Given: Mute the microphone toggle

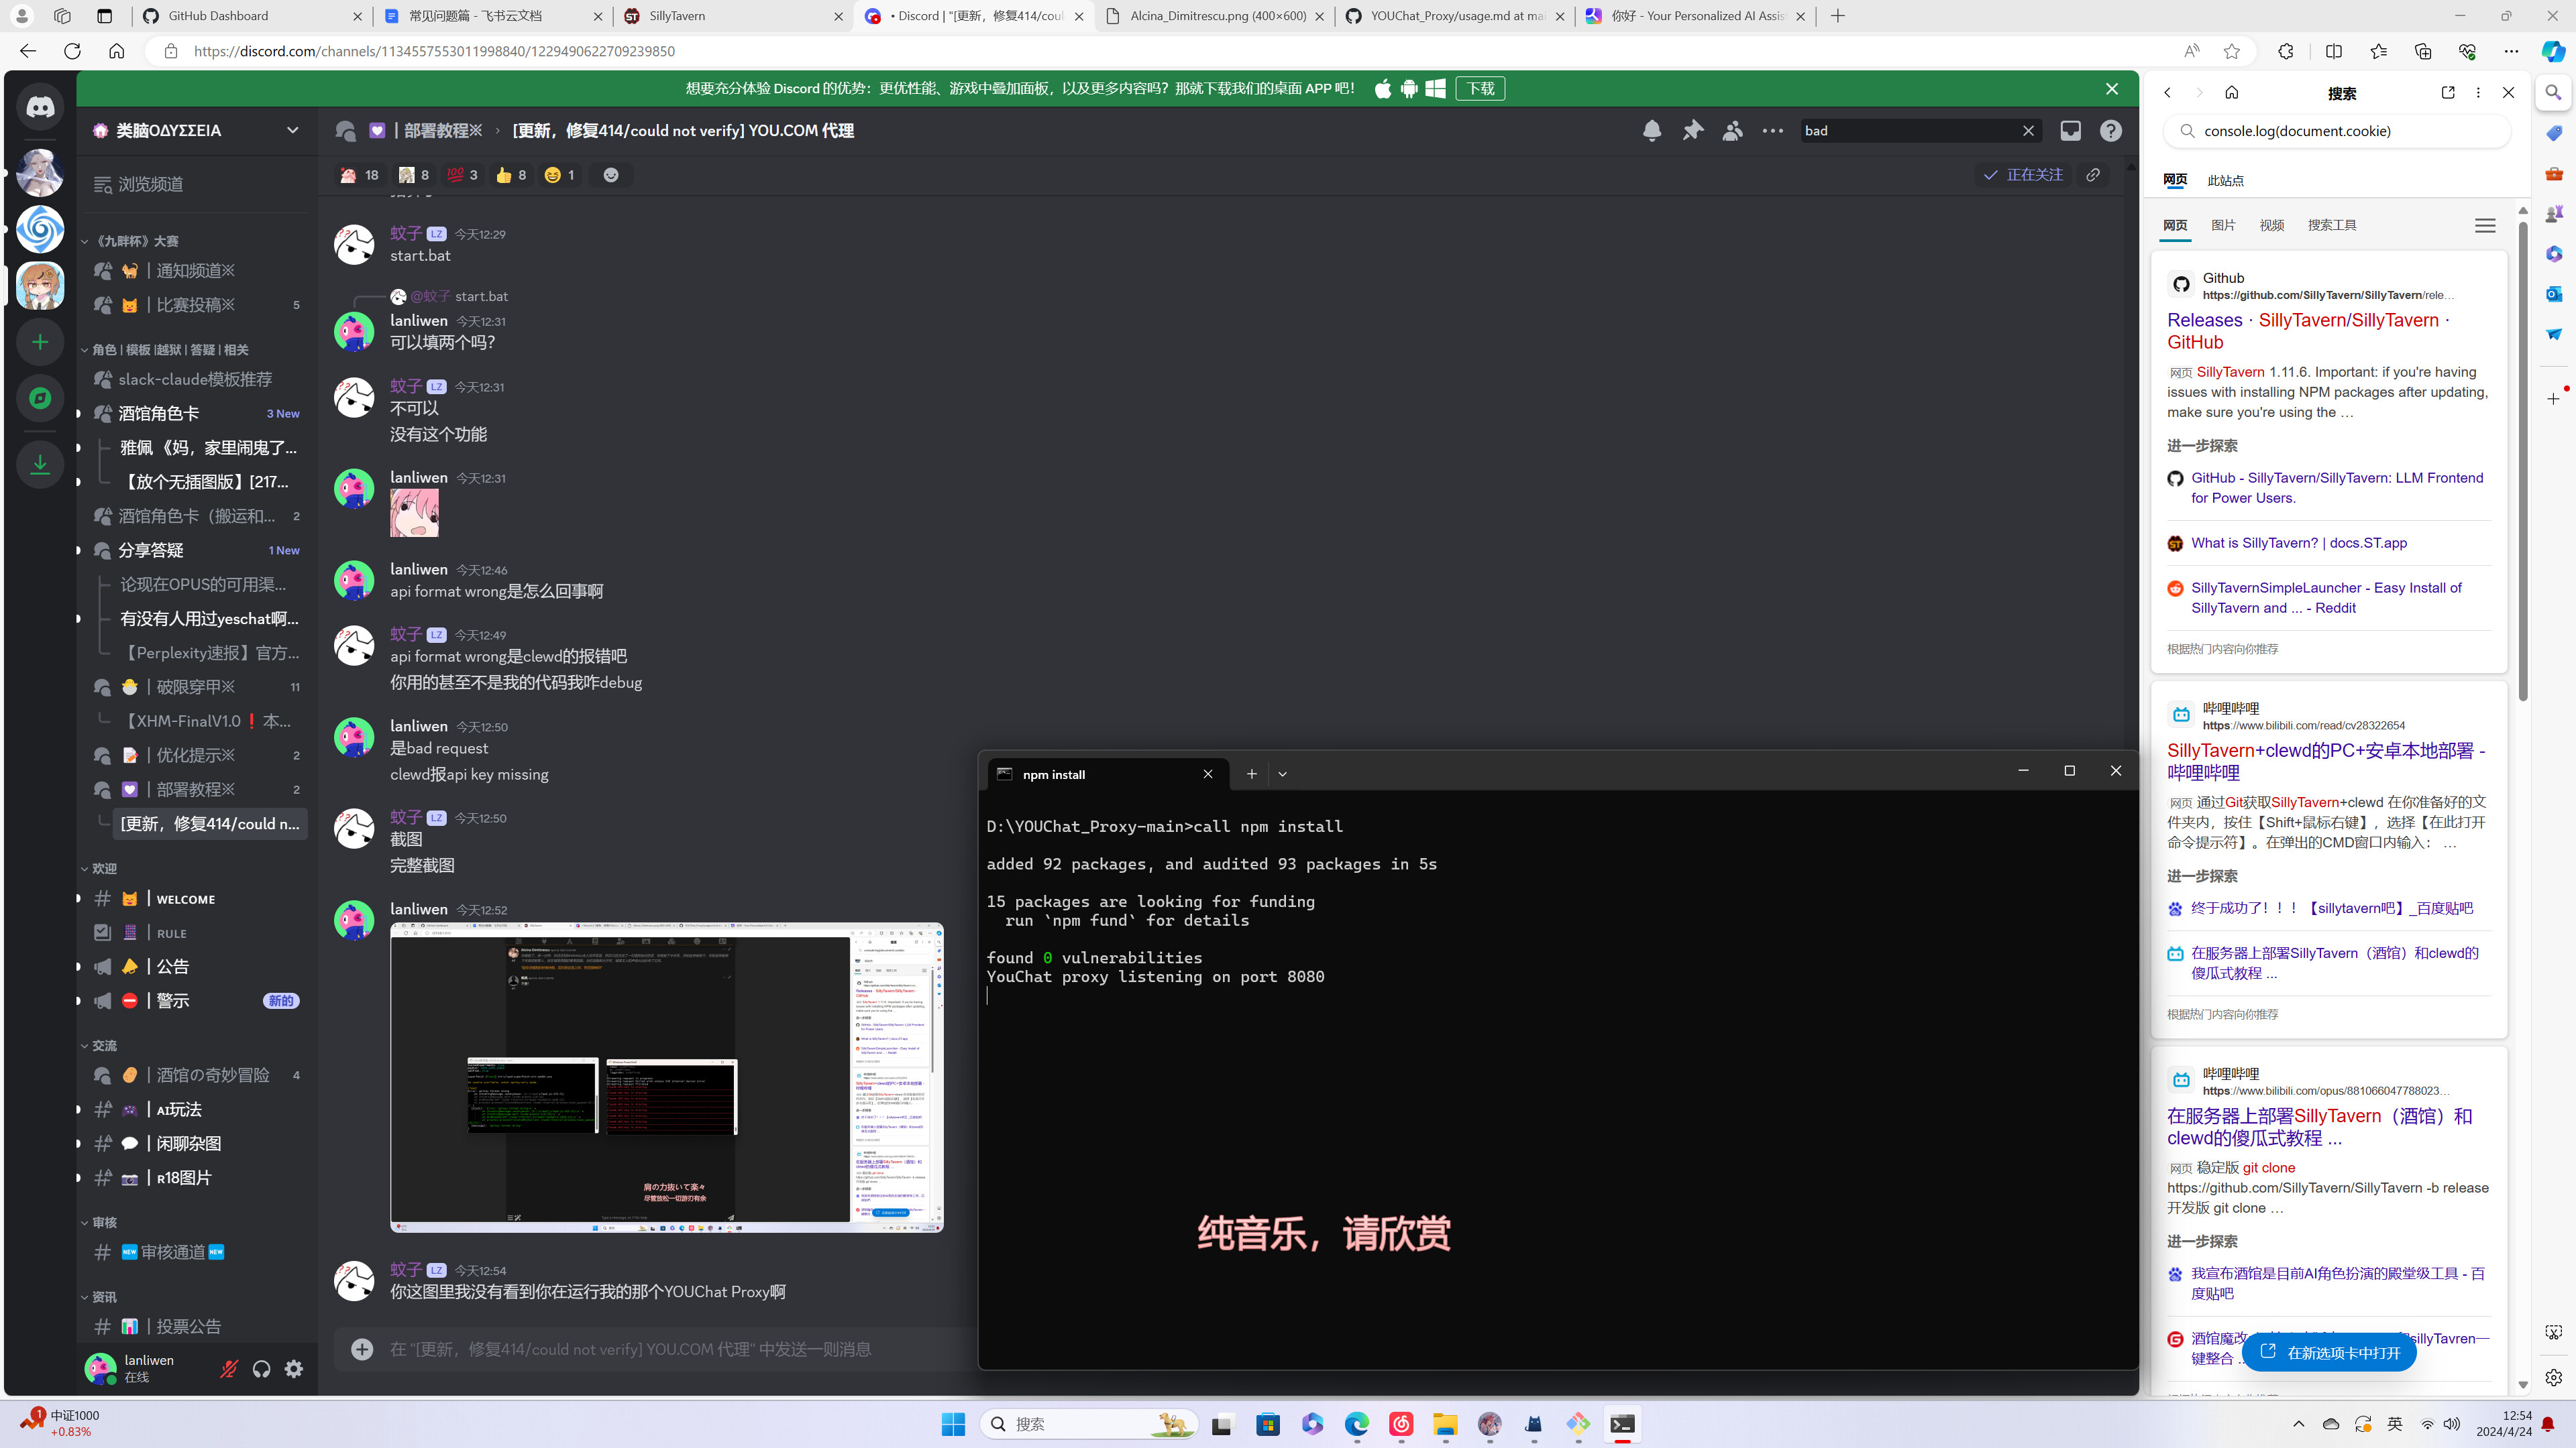Looking at the screenshot, I should pyautogui.click(x=229, y=1369).
